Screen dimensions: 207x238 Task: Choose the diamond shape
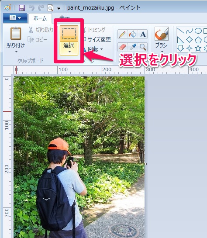point(189,40)
